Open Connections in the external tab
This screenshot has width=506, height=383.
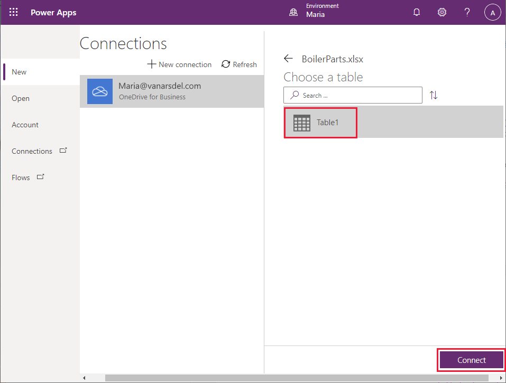63,150
